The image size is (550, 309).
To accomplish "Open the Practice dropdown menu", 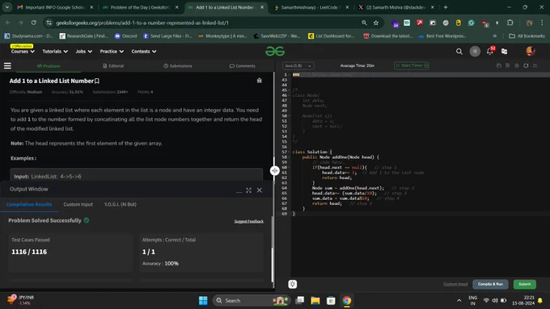I will (x=112, y=52).
